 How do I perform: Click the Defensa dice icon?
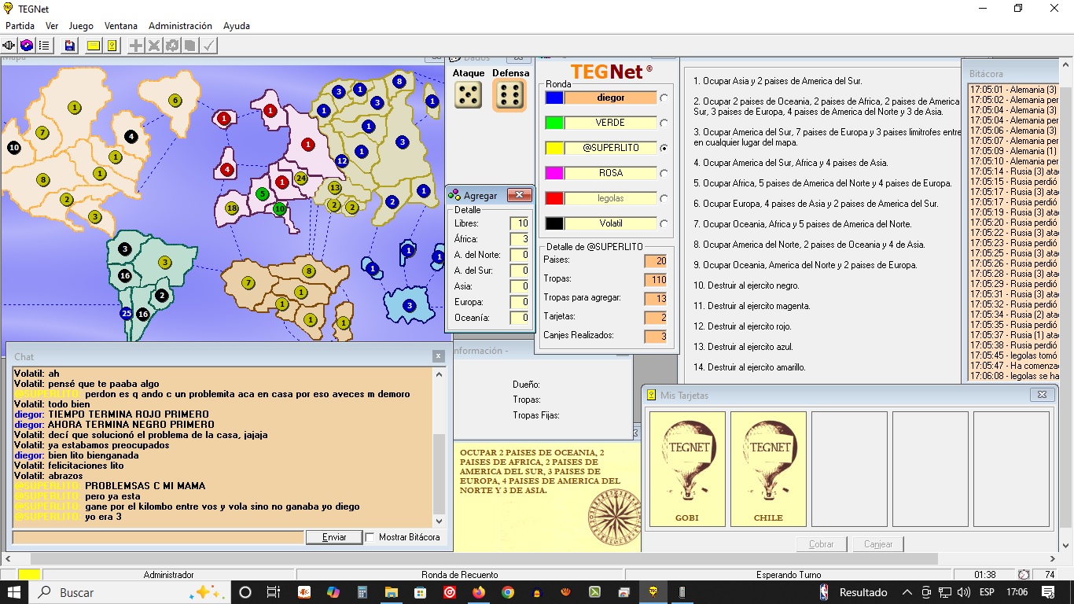pyautogui.click(x=510, y=95)
